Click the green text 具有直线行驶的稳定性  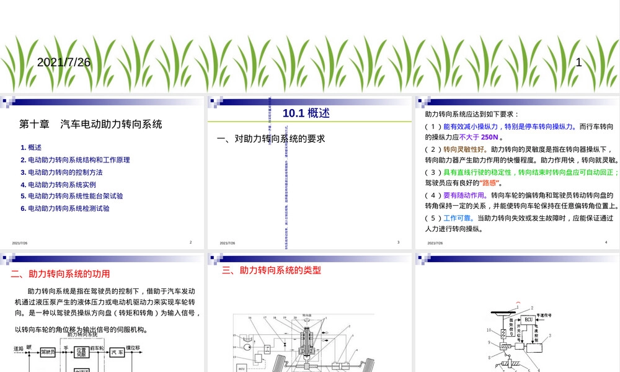pyautogui.click(x=477, y=172)
